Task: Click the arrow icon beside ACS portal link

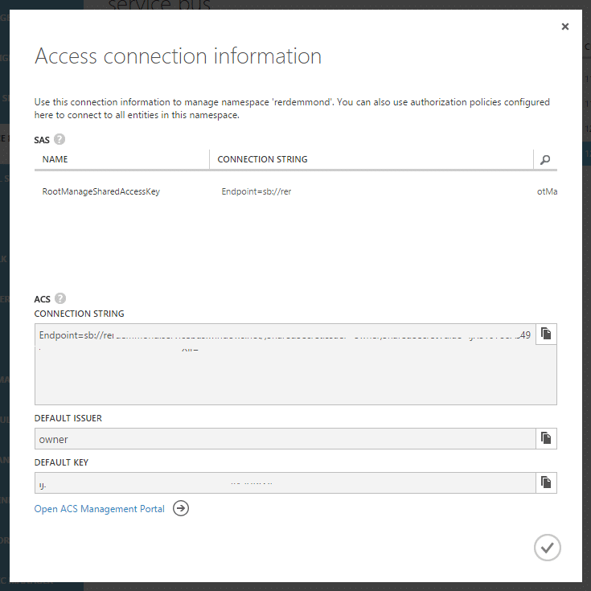Action: click(x=181, y=508)
